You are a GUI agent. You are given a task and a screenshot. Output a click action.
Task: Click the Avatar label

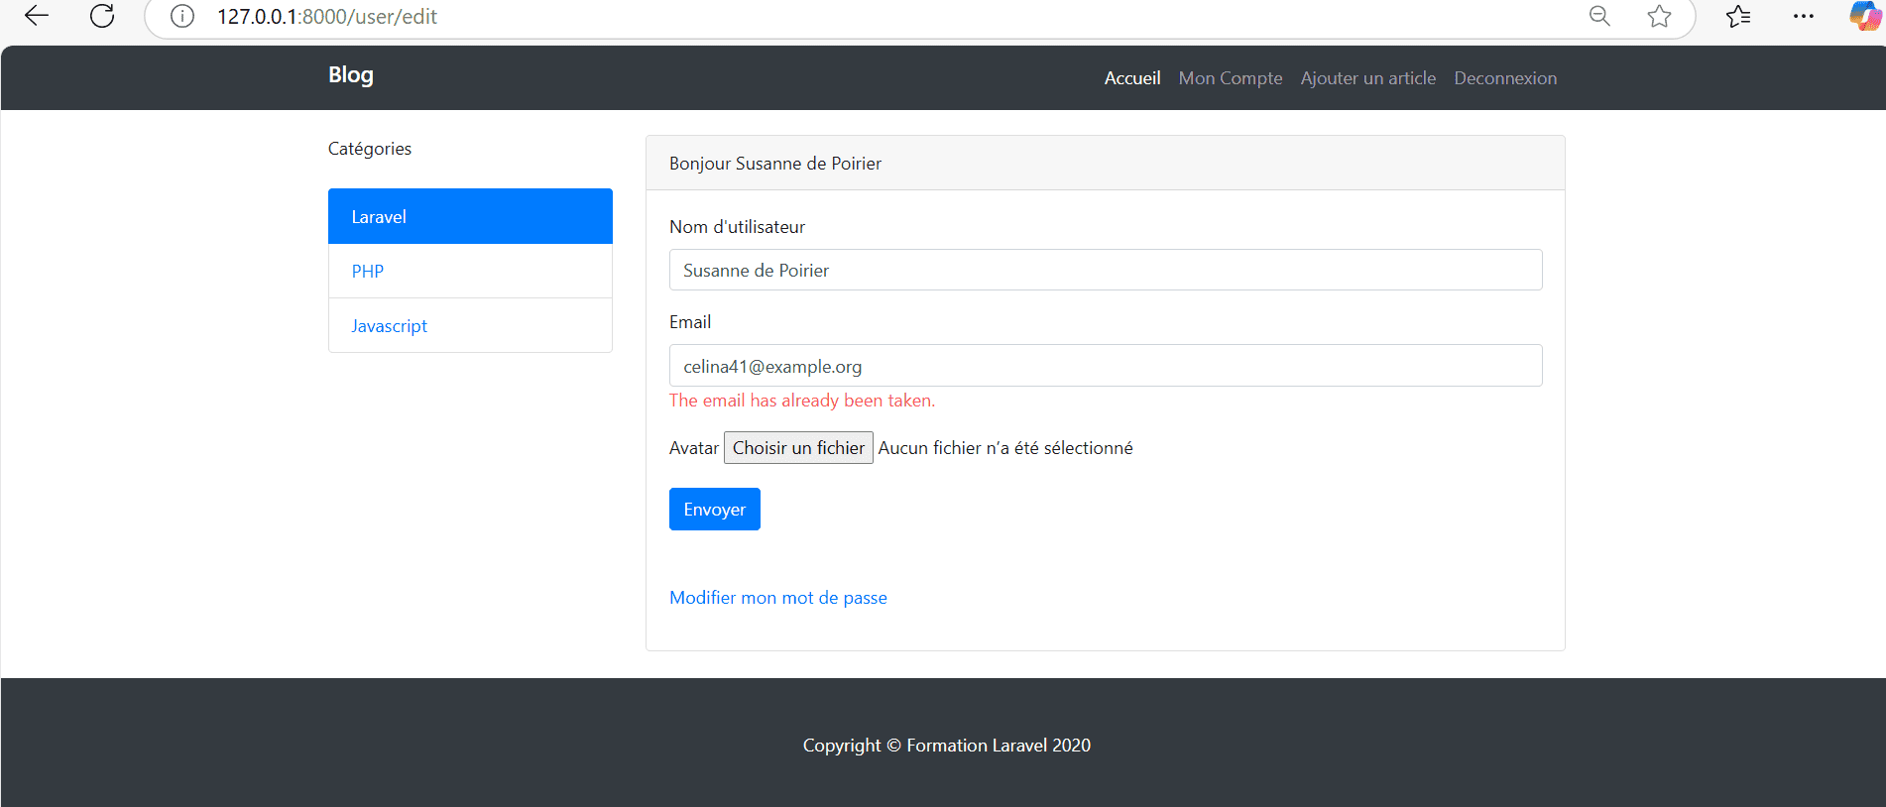coord(693,448)
